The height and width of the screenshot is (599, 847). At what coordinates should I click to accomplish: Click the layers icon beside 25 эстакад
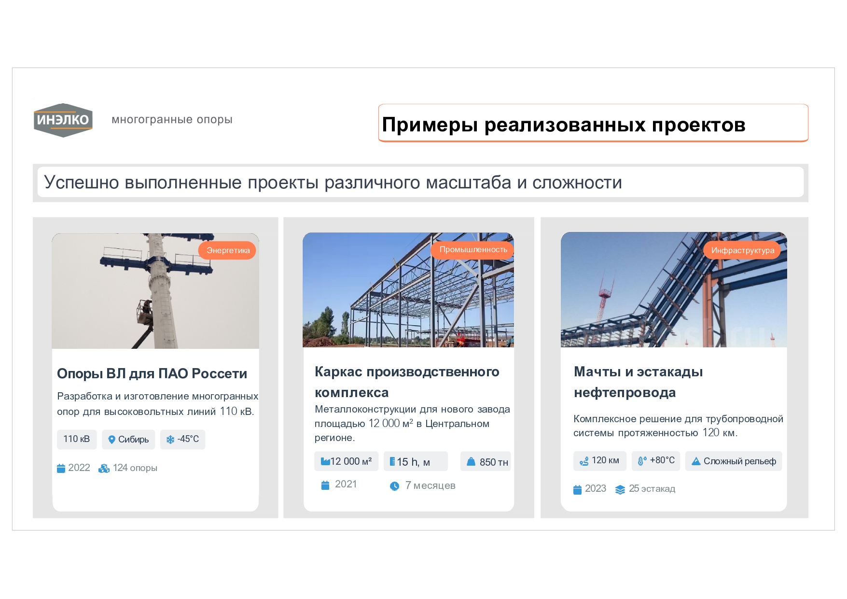tap(620, 489)
